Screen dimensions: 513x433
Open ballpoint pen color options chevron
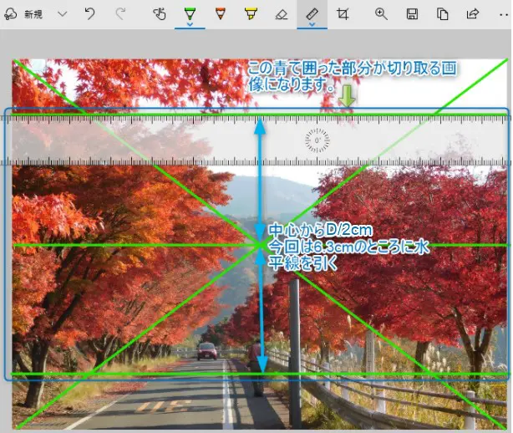pos(190,24)
